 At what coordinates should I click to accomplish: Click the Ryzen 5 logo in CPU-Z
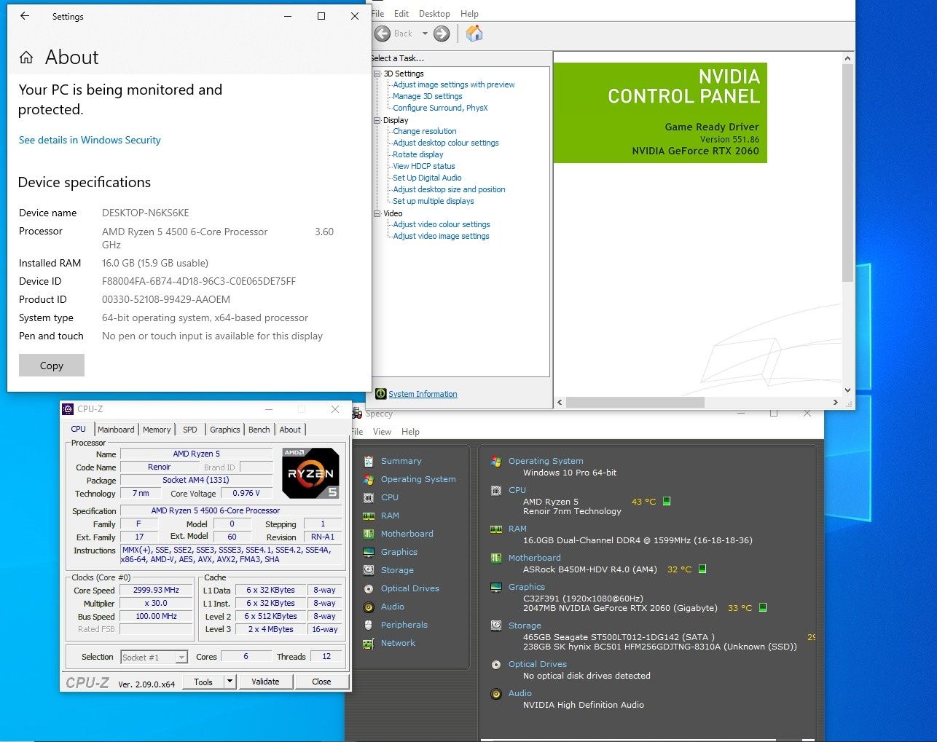310,473
